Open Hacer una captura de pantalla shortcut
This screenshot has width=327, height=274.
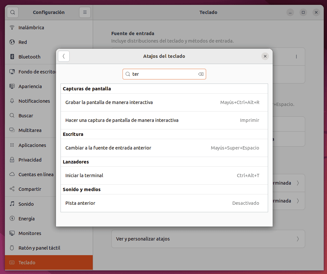click(x=164, y=120)
